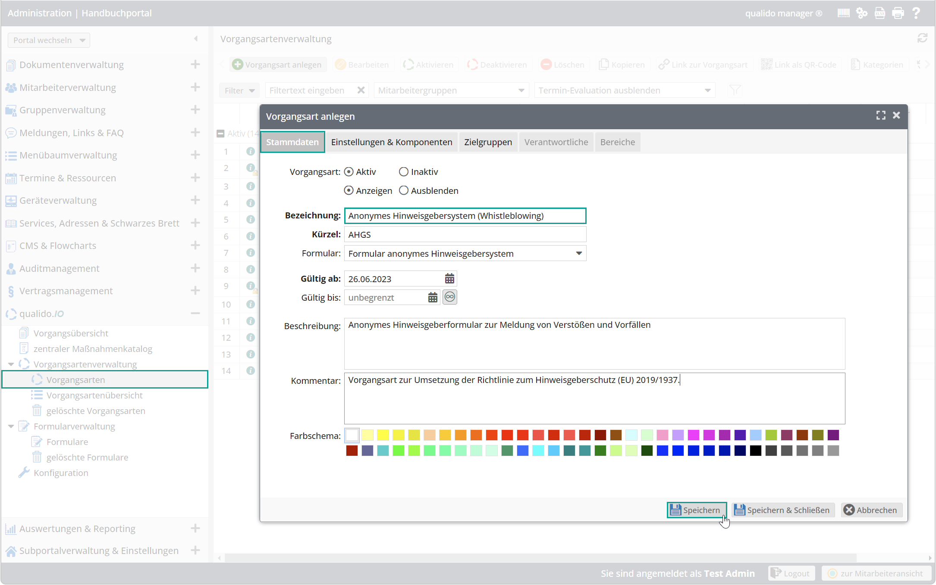Image resolution: width=936 pixels, height=585 pixels.
Task: Open Auditmanagement in the sidebar
Action: (x=60, y=268)
